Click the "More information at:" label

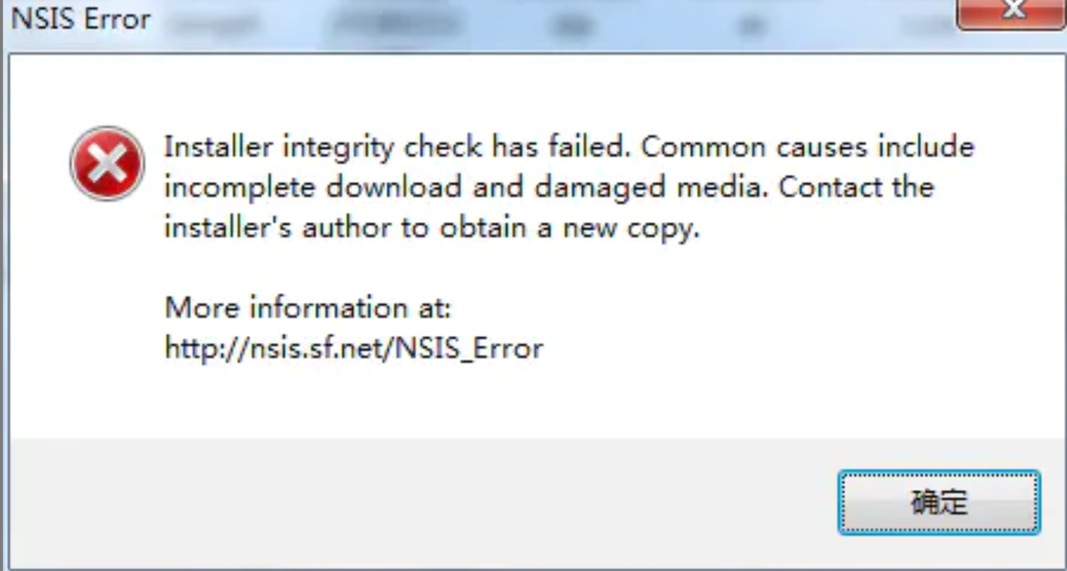click(307, 308)
